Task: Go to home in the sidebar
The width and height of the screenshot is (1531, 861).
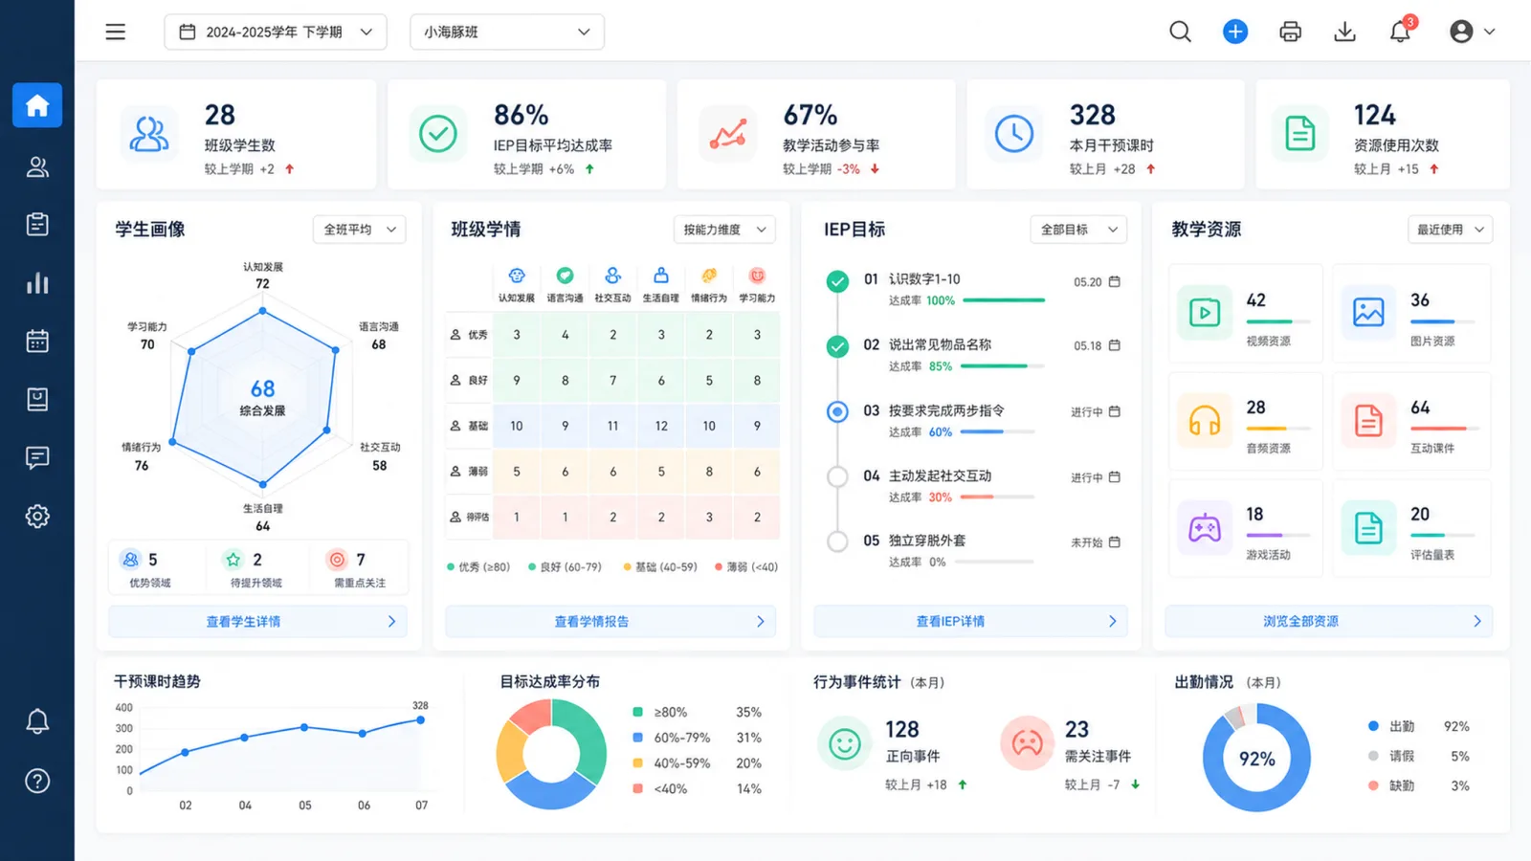Action: (37, 105)
